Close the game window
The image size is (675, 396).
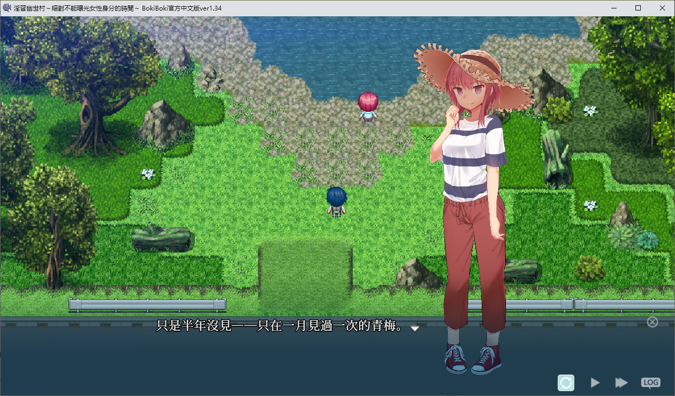point(662,8)
